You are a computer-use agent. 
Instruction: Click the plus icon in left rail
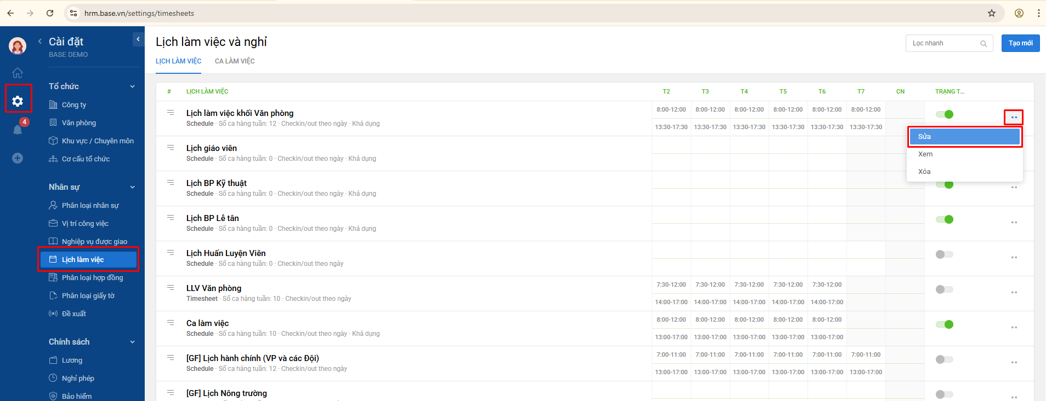point(18,158)
